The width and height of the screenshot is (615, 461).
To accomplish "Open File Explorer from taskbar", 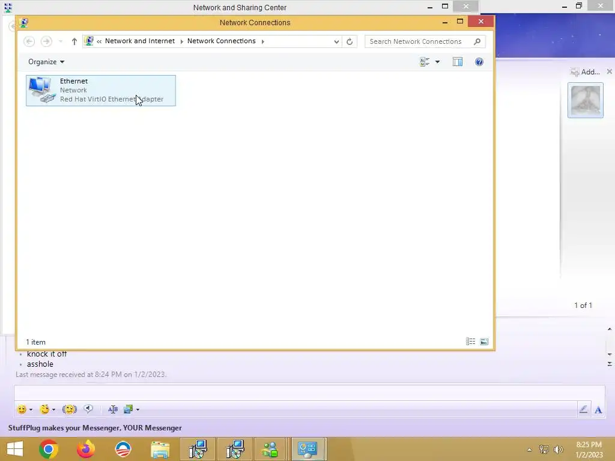I will (160, 449).
